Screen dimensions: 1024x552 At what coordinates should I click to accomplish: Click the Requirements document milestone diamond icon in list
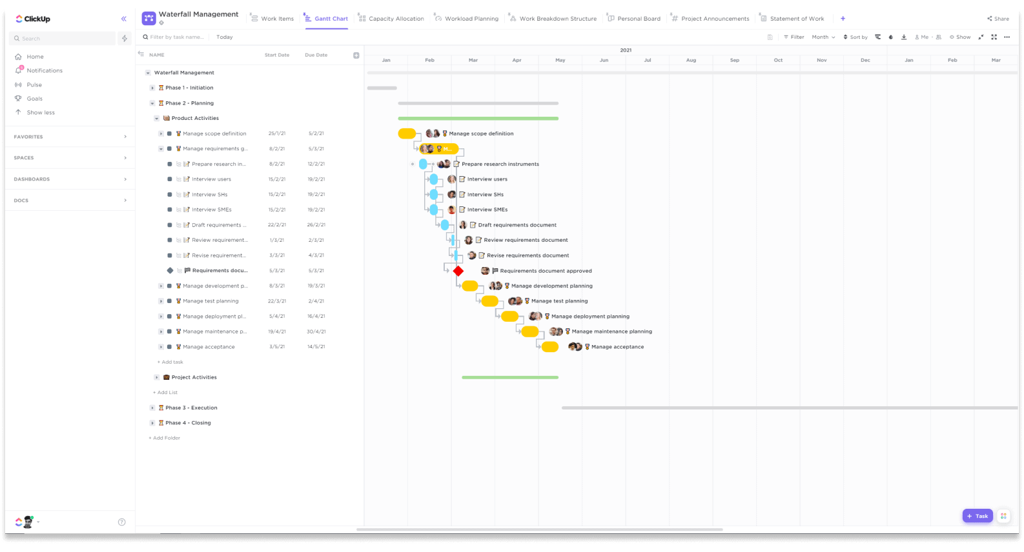click(170, 271)
